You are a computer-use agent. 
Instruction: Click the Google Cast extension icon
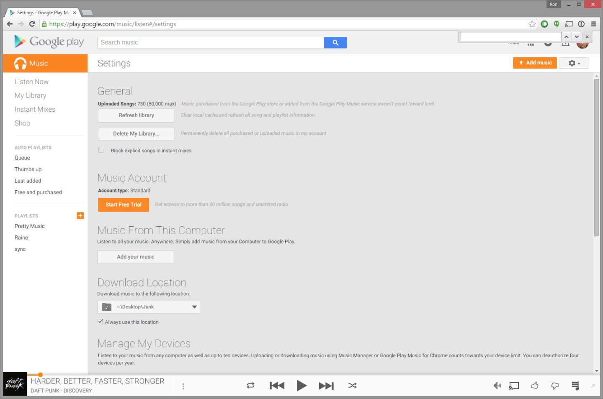(569, 24)
